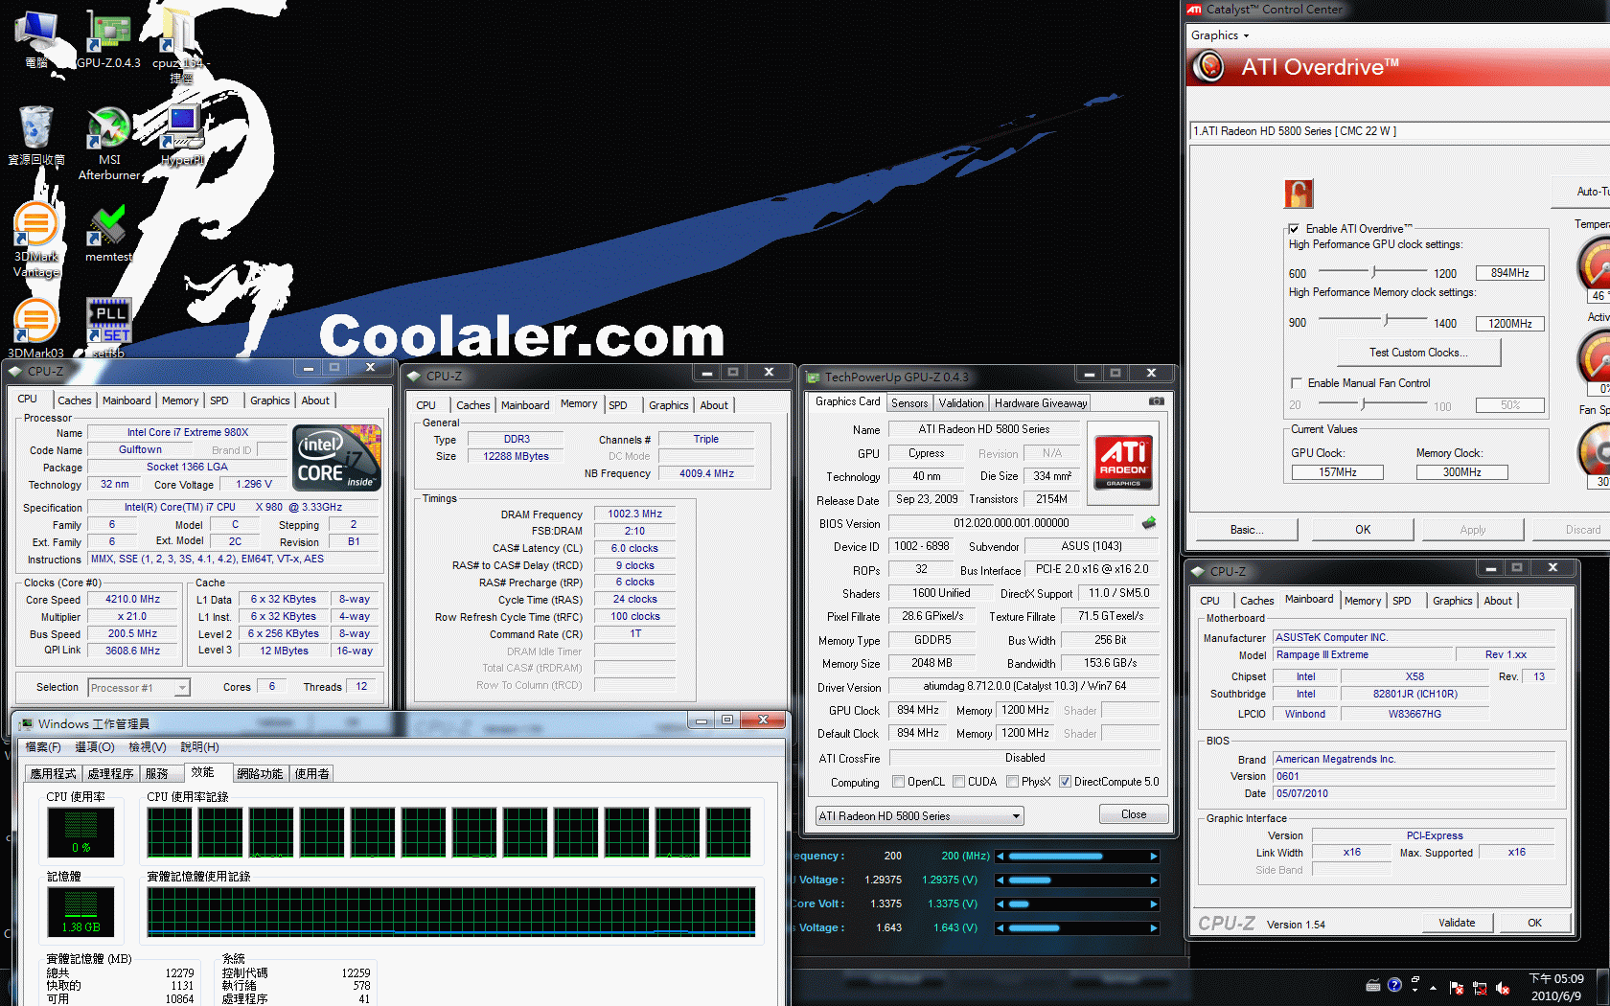
Task: Click the Action Center flag tray icon
Action: 1457,988
